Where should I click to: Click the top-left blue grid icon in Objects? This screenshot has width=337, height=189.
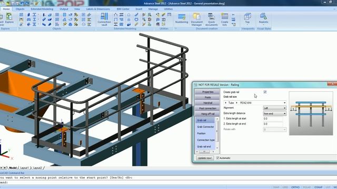point(21,15)
